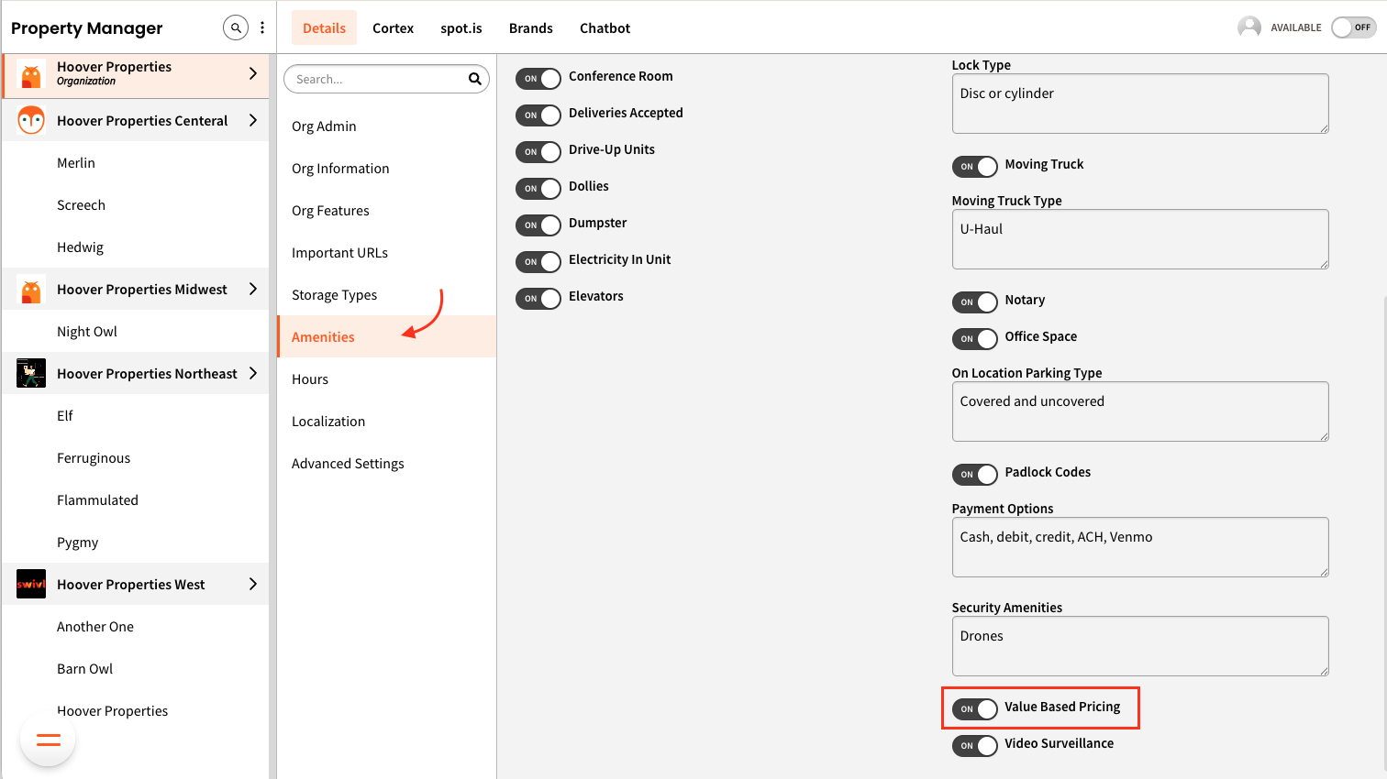Image resolution: width=1387 pixels, height=779 pixels.
Task: Open the three-dot options menu
Action: [x=262, y=27]
